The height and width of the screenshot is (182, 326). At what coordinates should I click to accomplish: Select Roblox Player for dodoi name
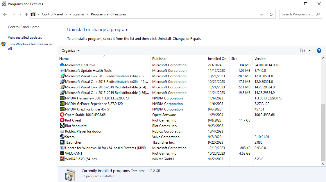pos(83,131)
